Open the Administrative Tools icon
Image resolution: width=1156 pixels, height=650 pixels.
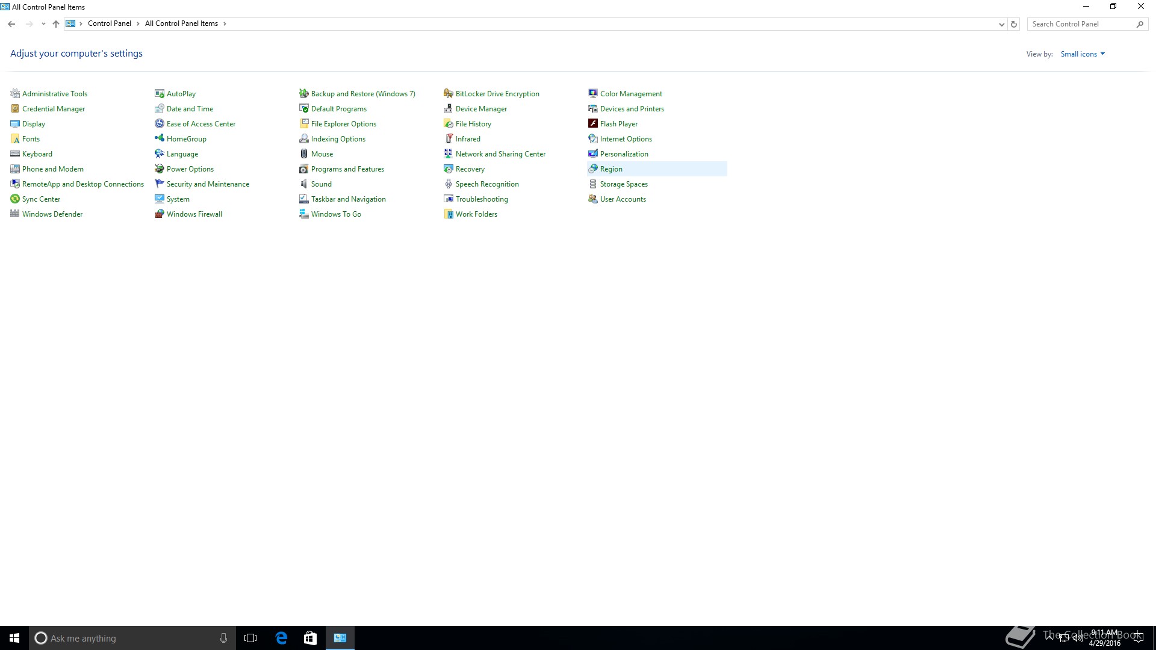[x=15, y=93]
